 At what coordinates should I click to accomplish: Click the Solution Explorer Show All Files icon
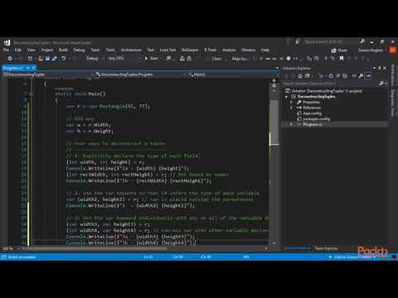345,76
